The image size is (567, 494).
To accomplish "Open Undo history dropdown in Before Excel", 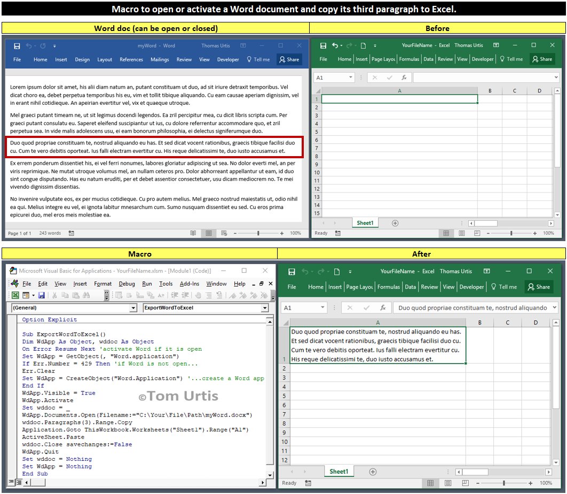I will tap(341, 45).
